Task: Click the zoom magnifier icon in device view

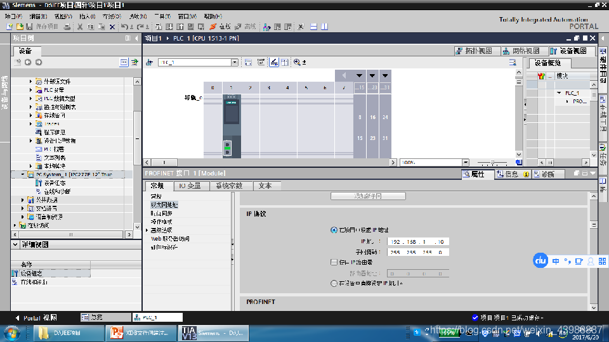Action: coord(297,63)
